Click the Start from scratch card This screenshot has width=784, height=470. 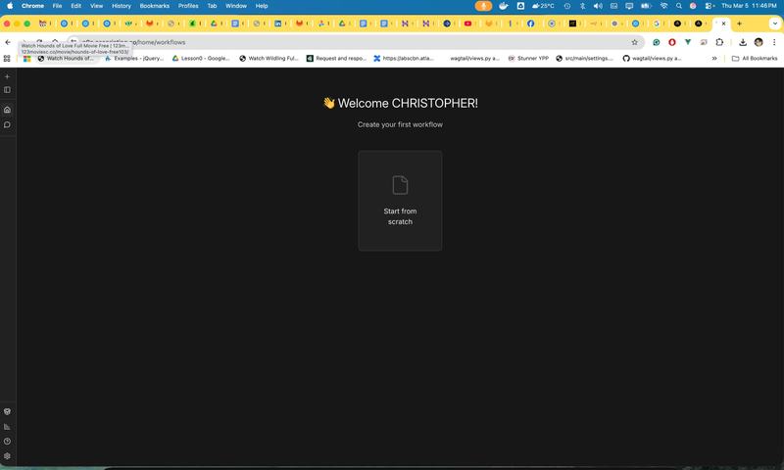pyautogui.click(x=400, y=201)
